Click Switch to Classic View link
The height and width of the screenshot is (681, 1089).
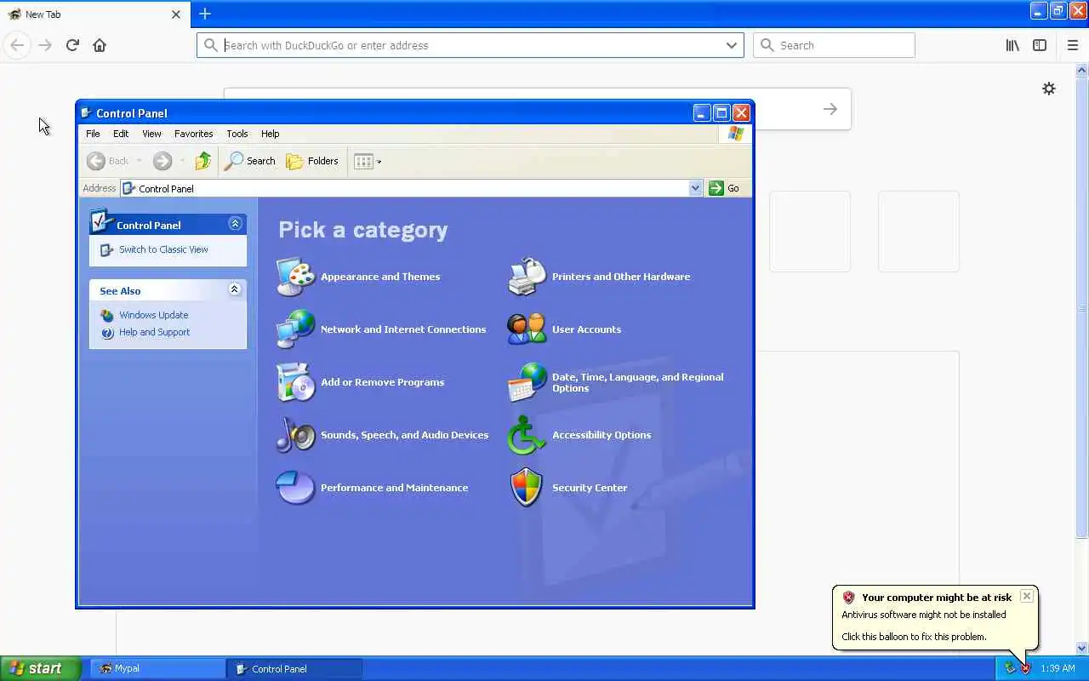[163, 249]
